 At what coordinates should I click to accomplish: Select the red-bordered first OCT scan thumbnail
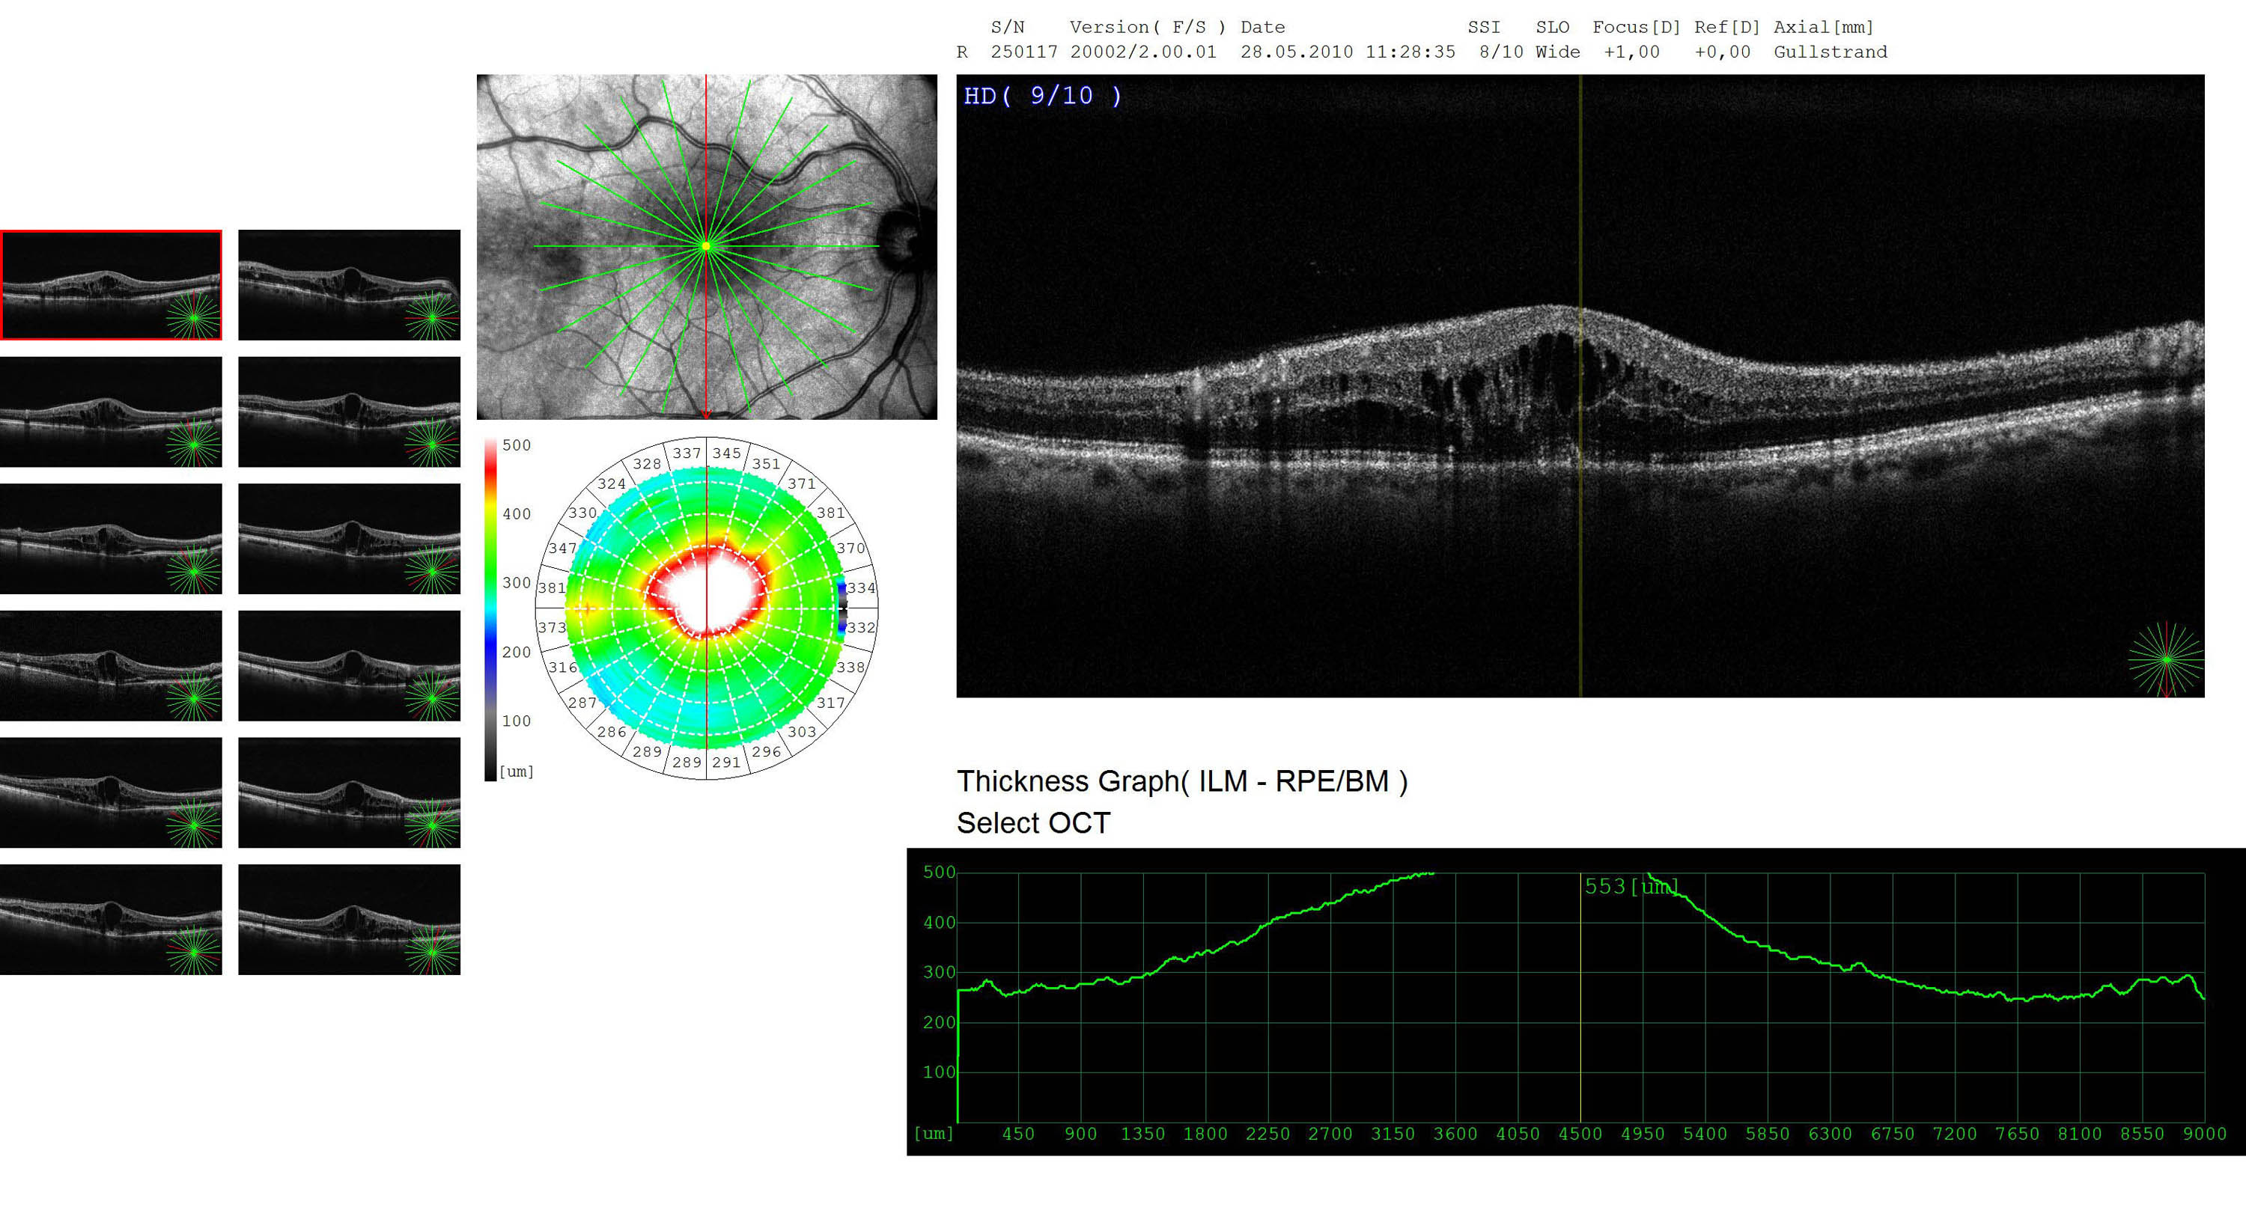click(111, 285)
